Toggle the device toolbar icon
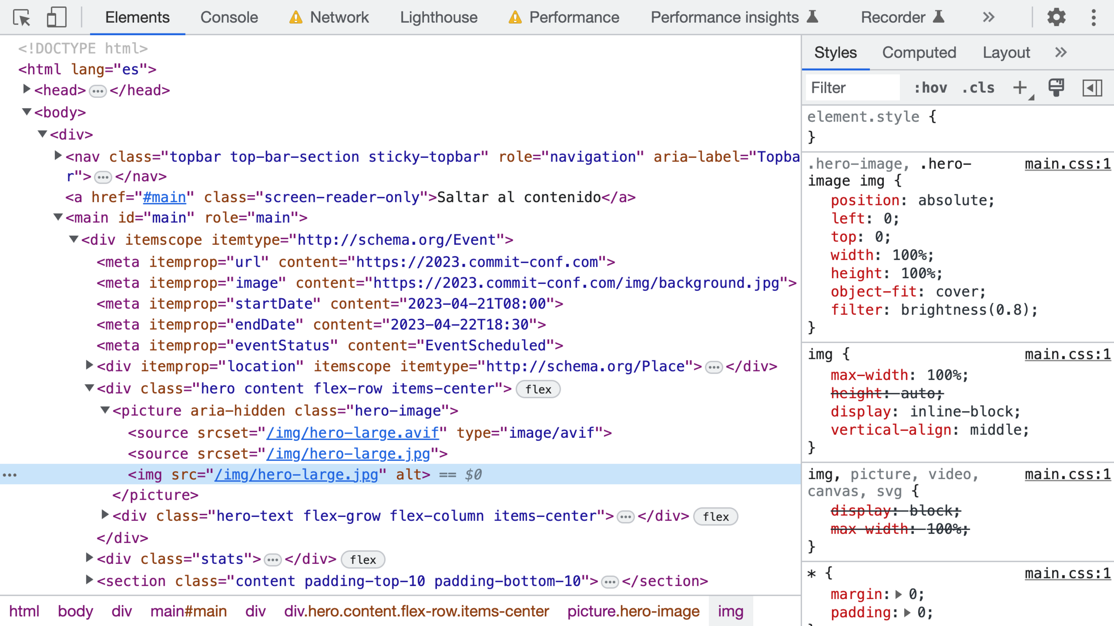 (x=57, y=18)
